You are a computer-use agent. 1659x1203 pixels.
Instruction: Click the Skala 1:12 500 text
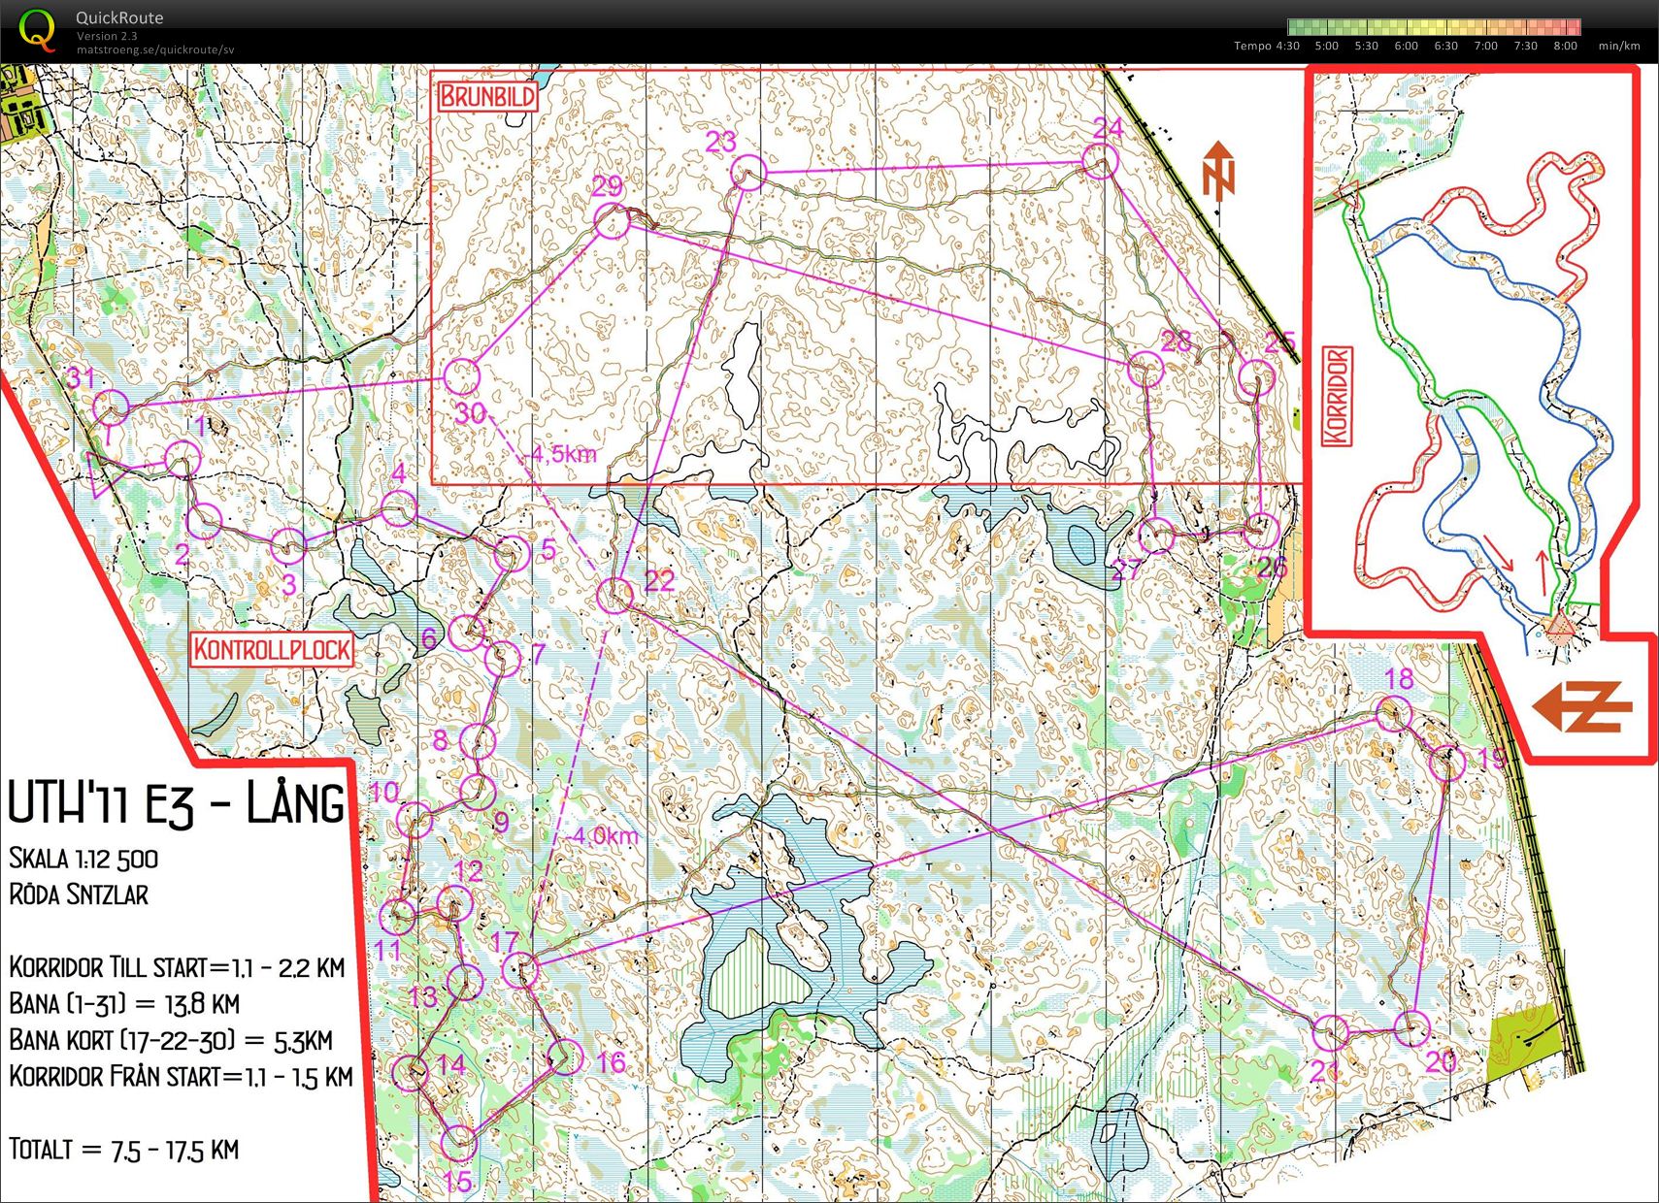[83, 859]
